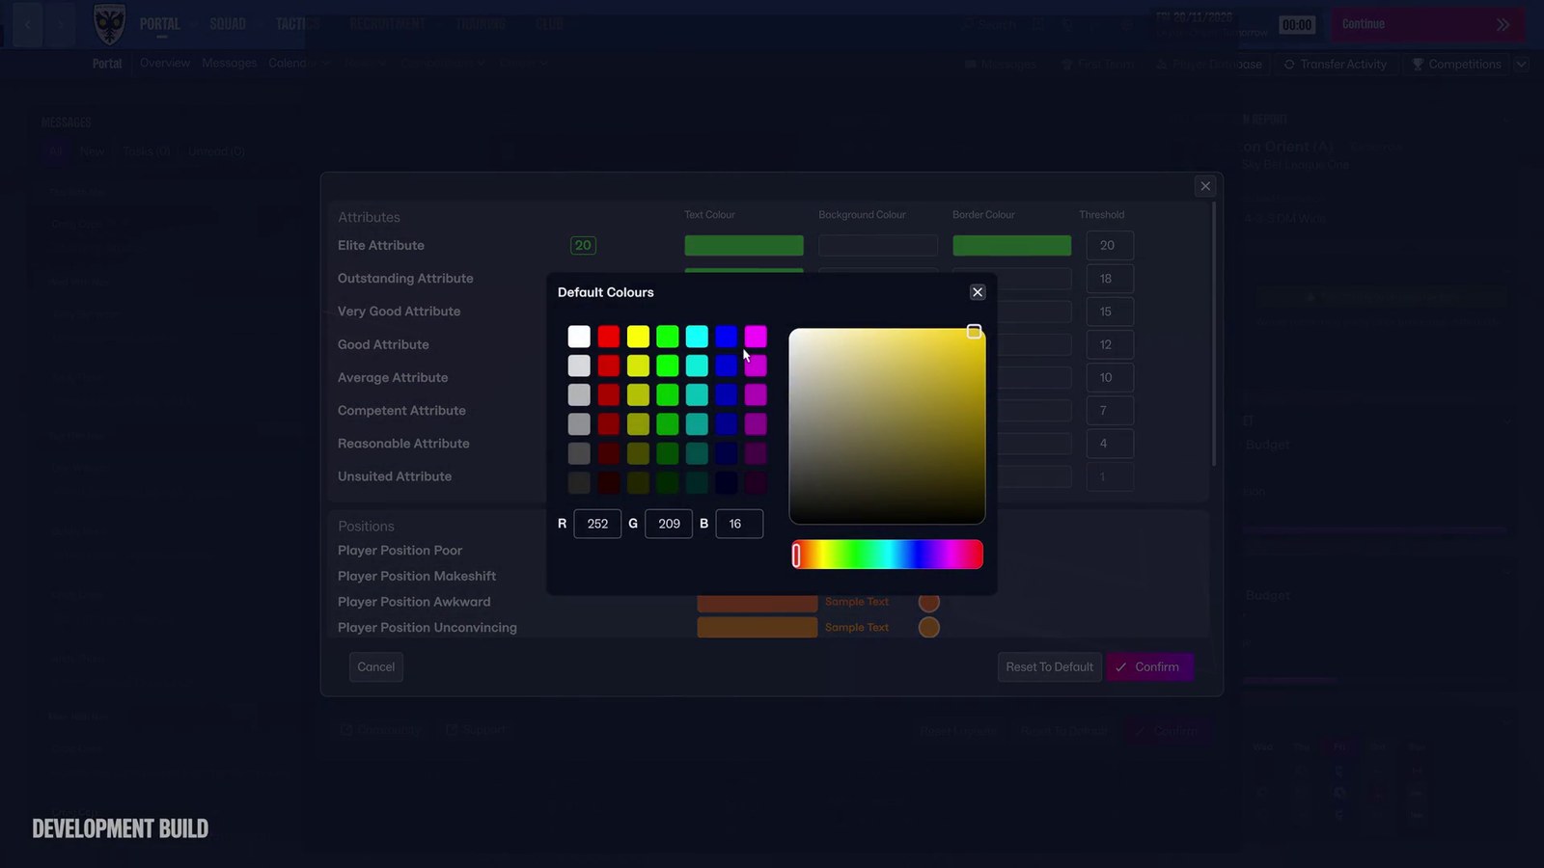Image resolution: width=1544 pixels, height=868 pixels.
Task: Click the G value input field
Action: (669, 524)
